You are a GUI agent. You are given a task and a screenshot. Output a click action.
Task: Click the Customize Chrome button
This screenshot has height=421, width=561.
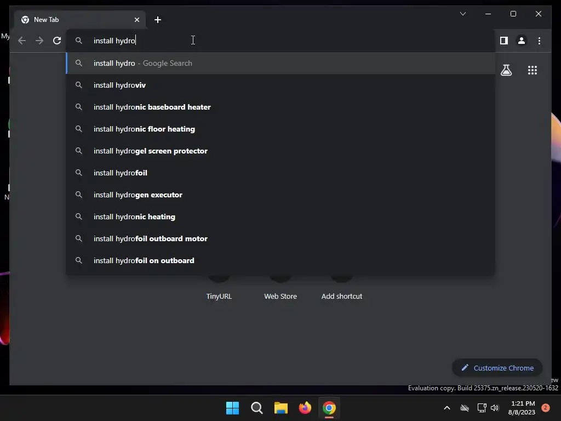497,368
